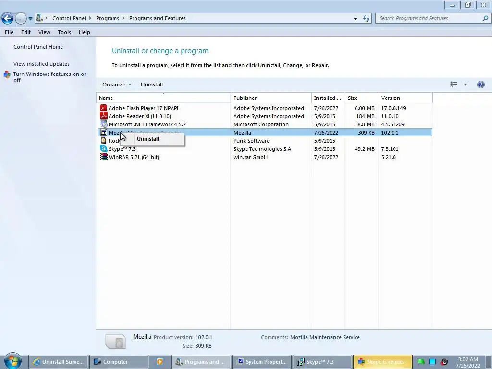The width and height of the screenshot is (492, 369).
Task: Expand the chevron after Control Panel breadcrumb
Action: coord(90,18)
